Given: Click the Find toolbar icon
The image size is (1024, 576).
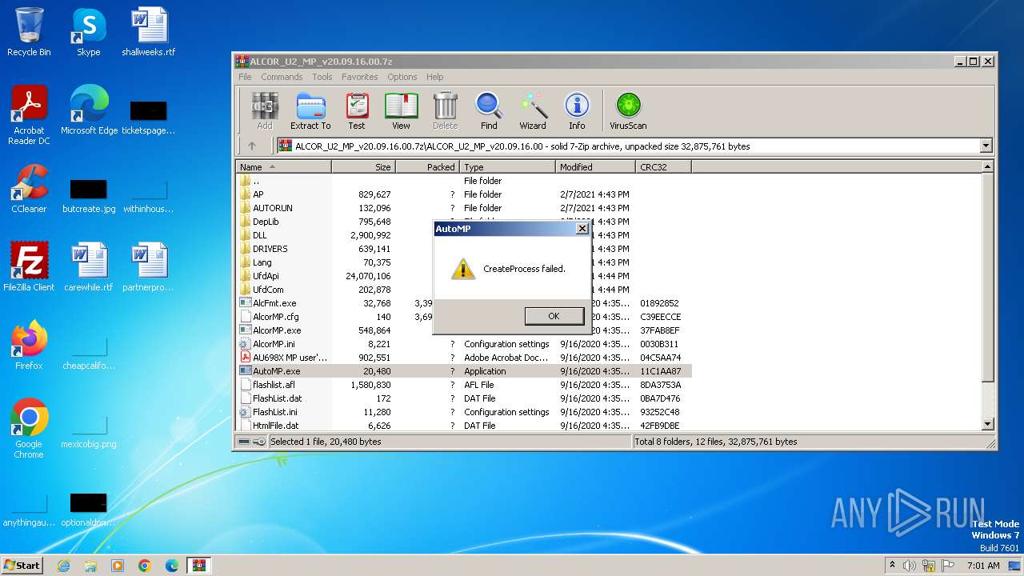Looking at the screenshot, I should tap(488, 110).
